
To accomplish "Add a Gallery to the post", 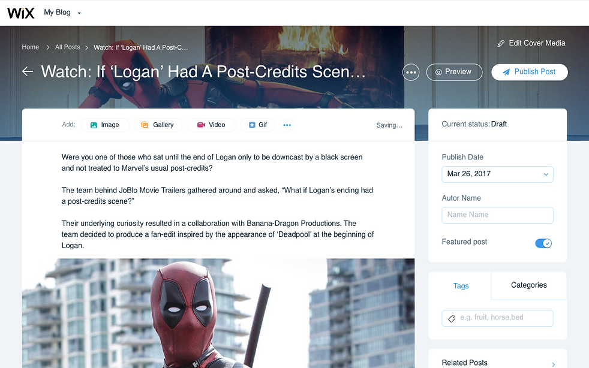I will [x=158, y=125].
